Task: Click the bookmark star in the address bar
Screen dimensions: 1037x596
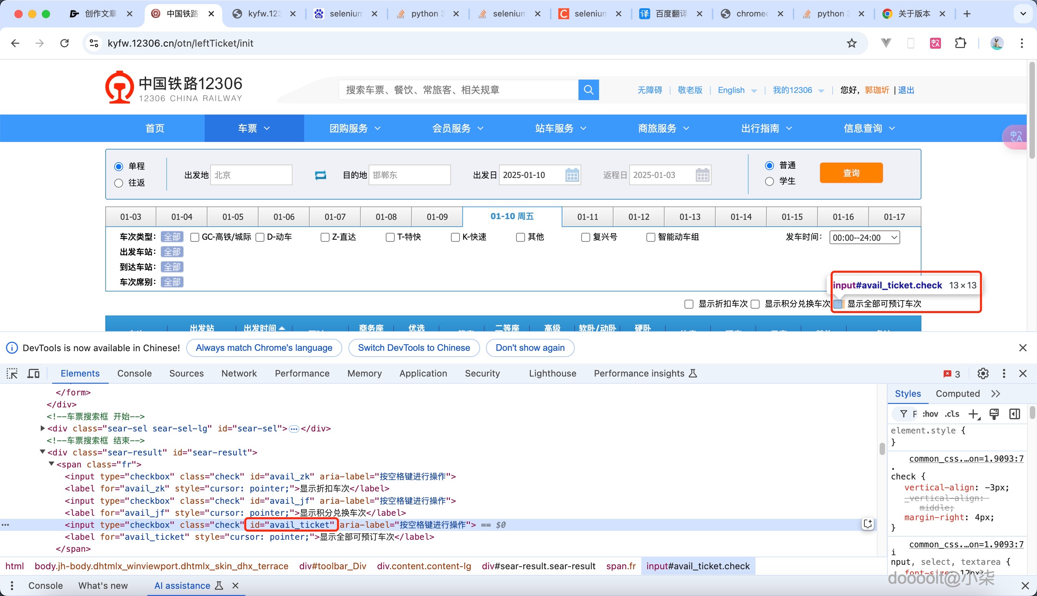Action: click(x=851, y=43)
